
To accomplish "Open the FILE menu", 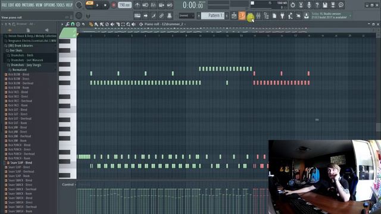I will pyautogui.click(x=4, y=5).
